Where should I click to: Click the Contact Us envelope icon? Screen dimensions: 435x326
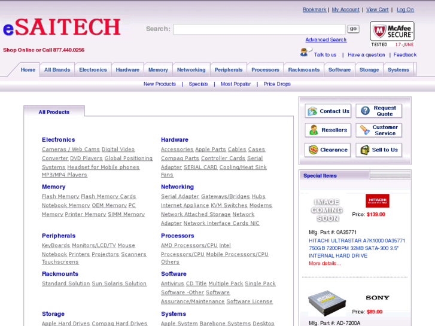pyautogui.click(x=312, y=111)
